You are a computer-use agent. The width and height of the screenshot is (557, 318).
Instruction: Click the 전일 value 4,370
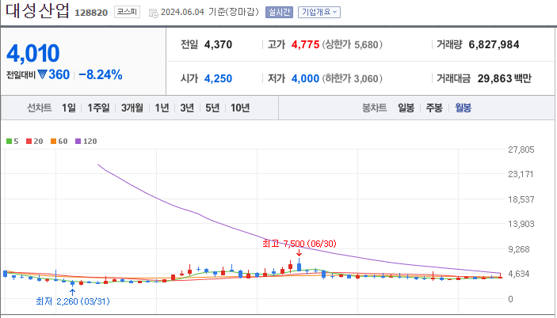point(218,44)
